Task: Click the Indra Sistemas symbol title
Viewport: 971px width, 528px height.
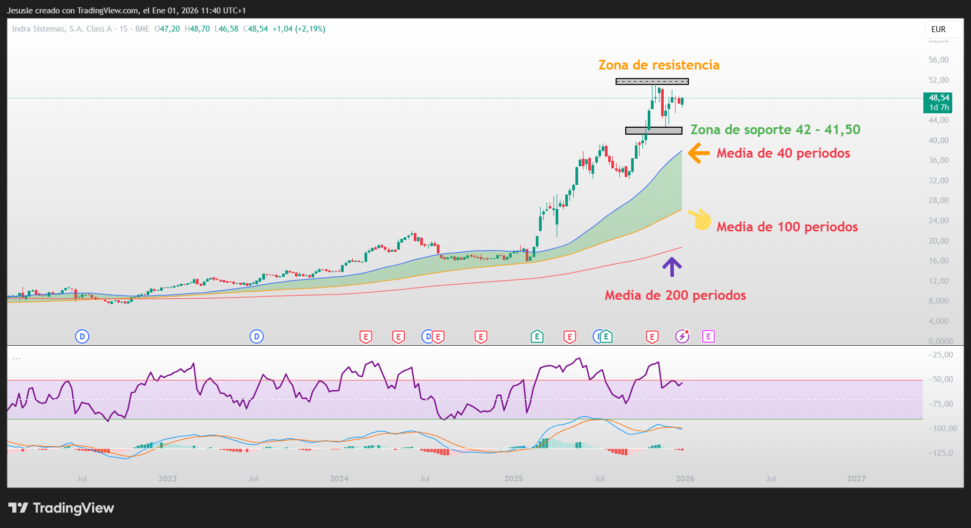Action: coord(62,29)
